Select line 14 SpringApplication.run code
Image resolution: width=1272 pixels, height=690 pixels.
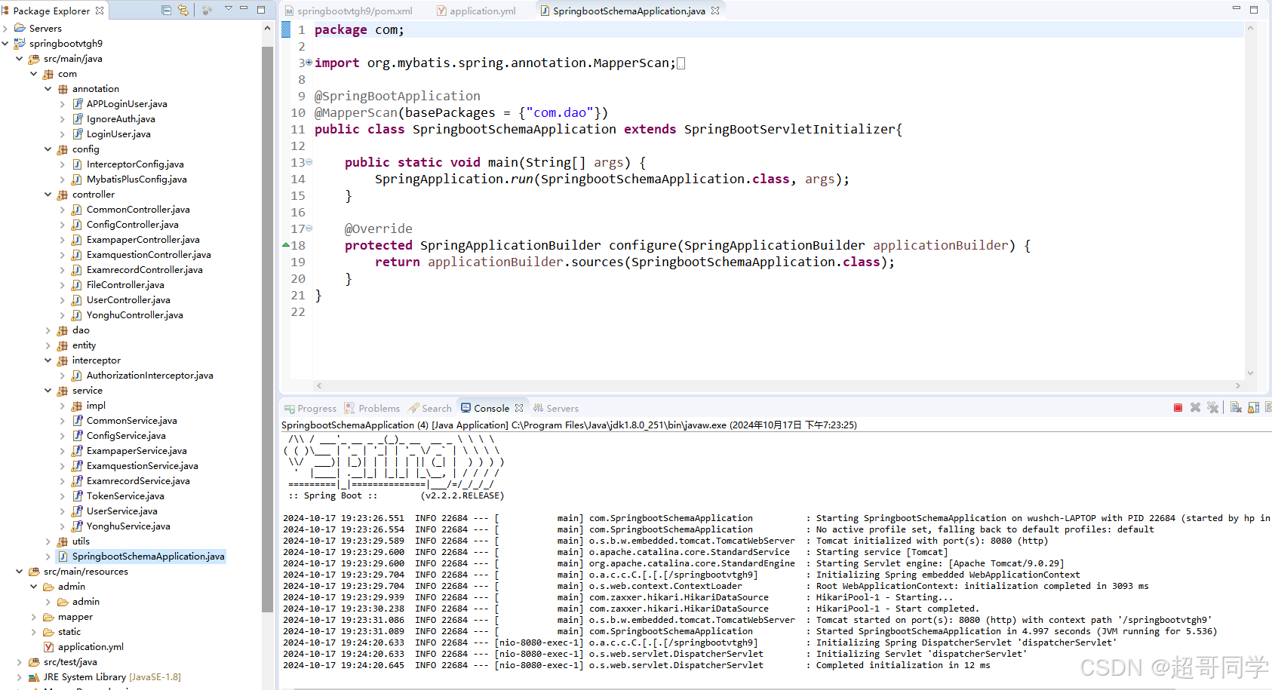coord(611,179)
